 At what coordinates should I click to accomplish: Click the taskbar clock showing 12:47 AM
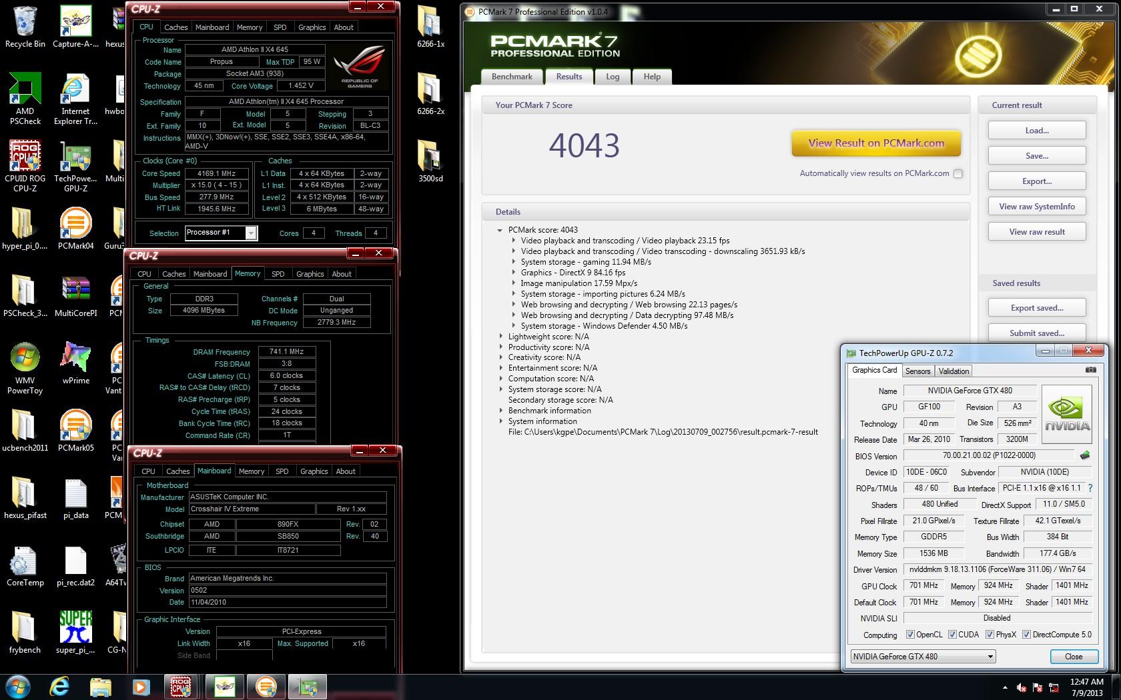1087,687
